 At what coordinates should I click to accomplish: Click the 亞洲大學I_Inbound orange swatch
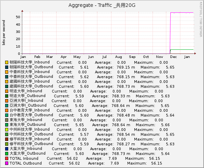pyautogui.click(x=7, y=101)
